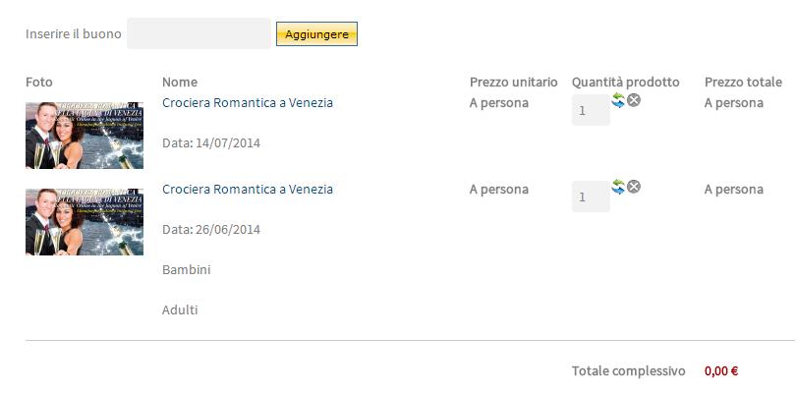This screenshot has width=797, height=393.
Task: Focus the 'Inserire il buono' coupon field
Action: (199, 33)
